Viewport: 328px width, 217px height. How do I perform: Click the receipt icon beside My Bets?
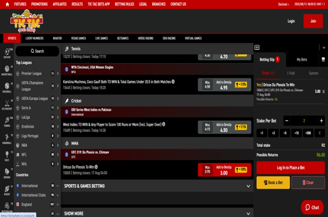[x=323, y=60]
